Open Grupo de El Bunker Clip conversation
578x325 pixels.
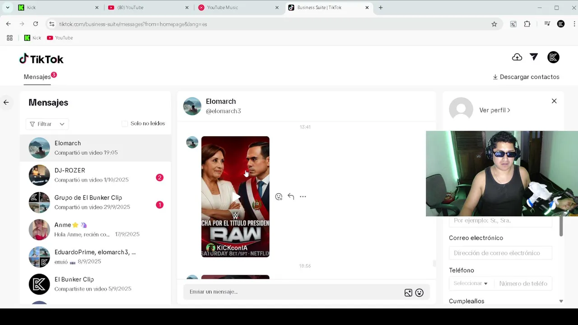95,202
